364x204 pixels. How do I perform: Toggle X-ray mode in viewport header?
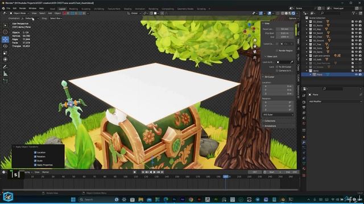[278, 13]
